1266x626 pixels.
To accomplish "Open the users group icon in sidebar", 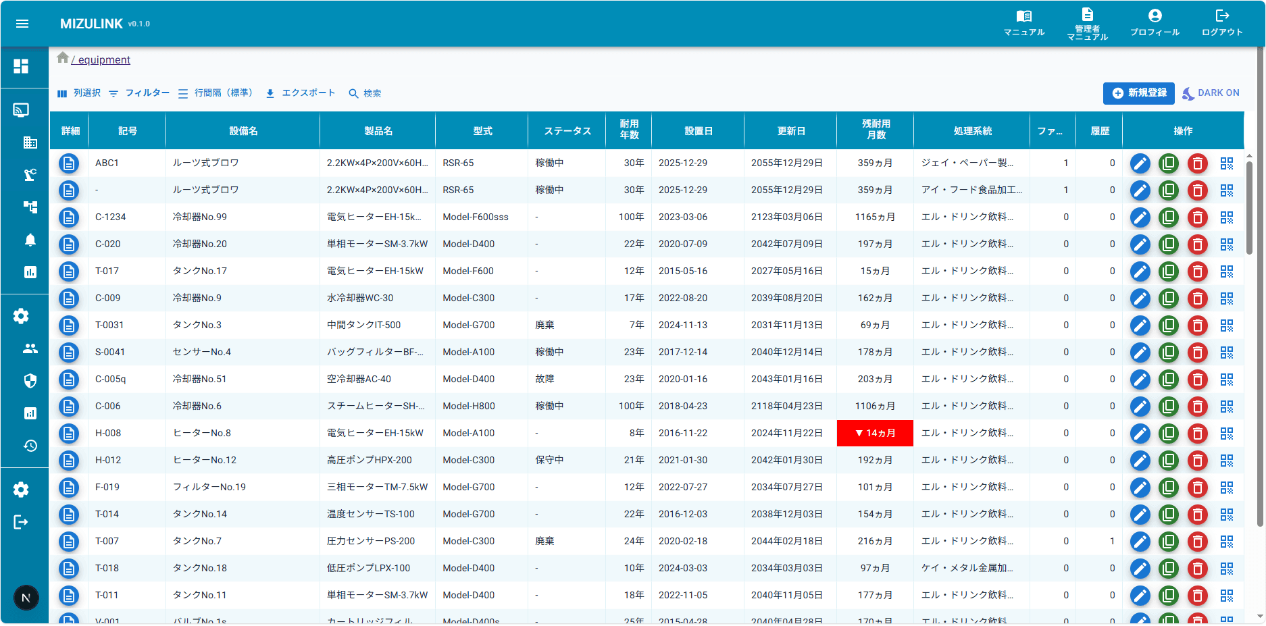I will [30, 348].
